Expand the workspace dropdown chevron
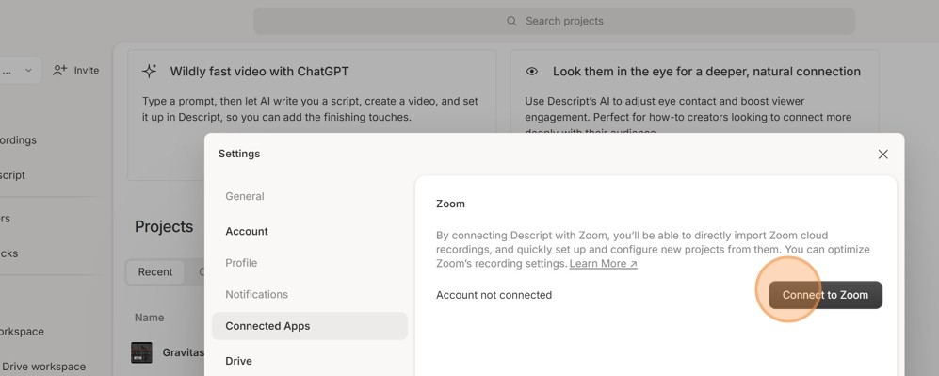 28,71
